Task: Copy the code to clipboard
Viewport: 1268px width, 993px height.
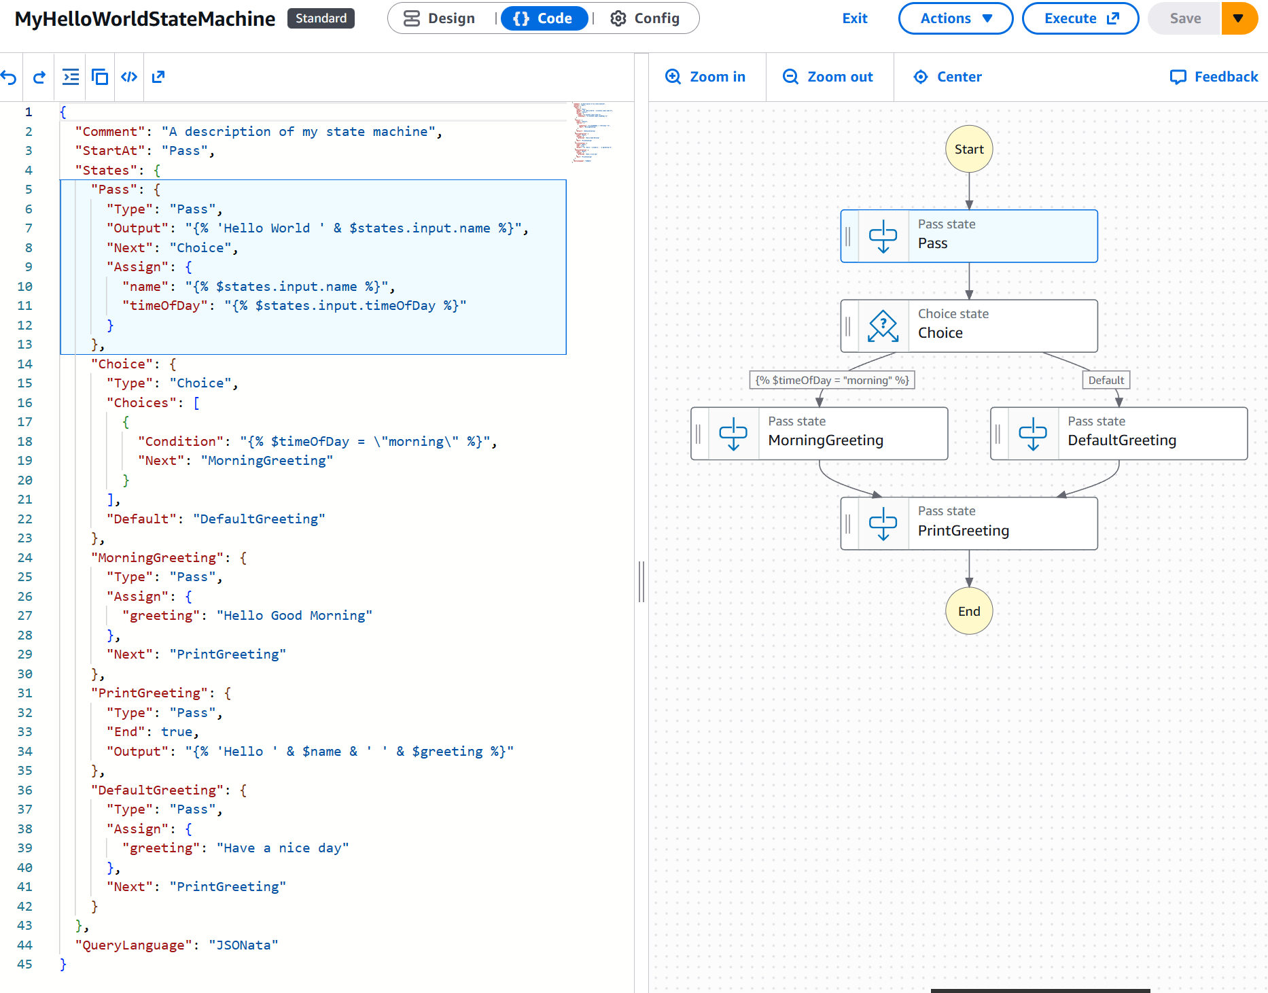Action: click(99, 77)
